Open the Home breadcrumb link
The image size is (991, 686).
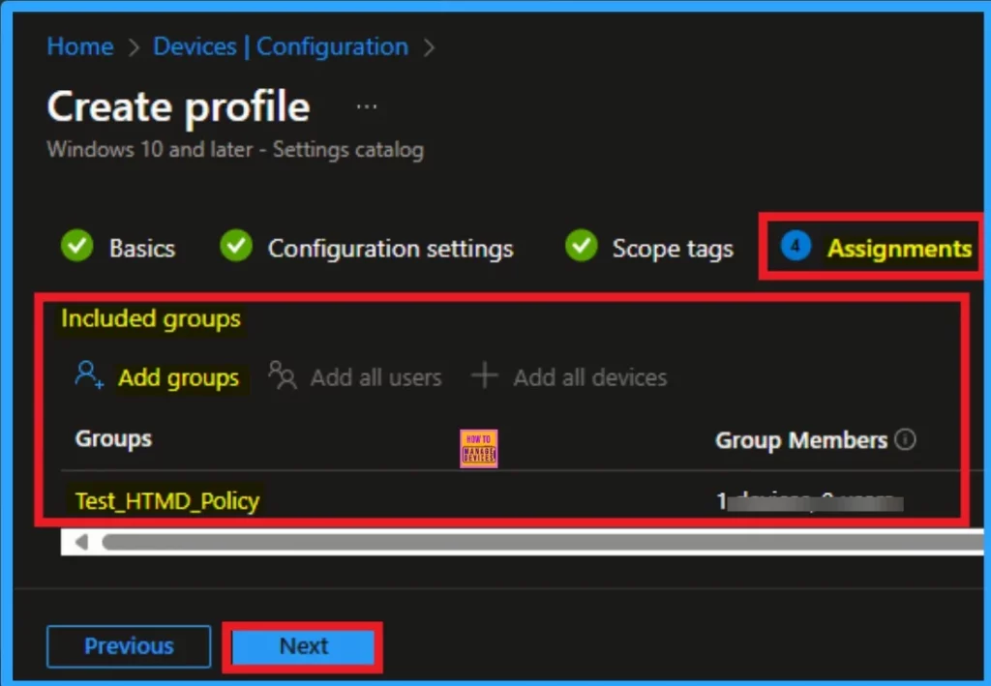[79, 46]
